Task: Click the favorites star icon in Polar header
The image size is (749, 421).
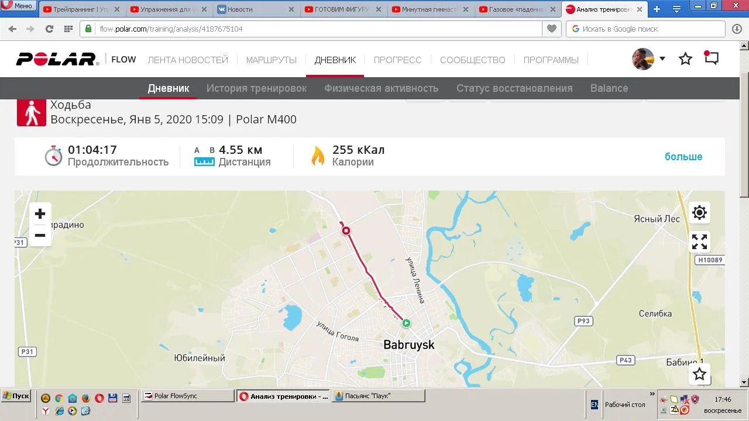Action: click(685, 59)
